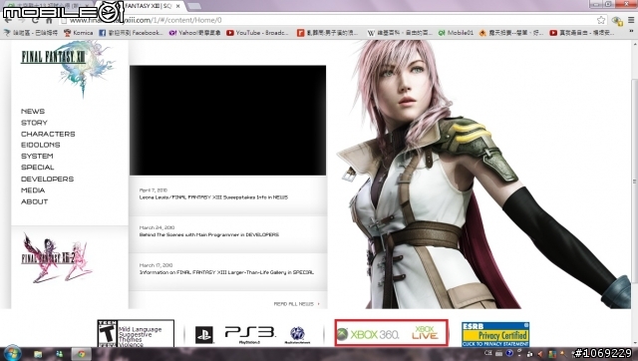Open the ESRB Privacy Certified statement
The width and height of the screenshot is (638, 361).
pos(495,334)
